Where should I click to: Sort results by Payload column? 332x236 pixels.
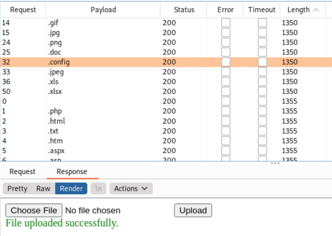103,10
